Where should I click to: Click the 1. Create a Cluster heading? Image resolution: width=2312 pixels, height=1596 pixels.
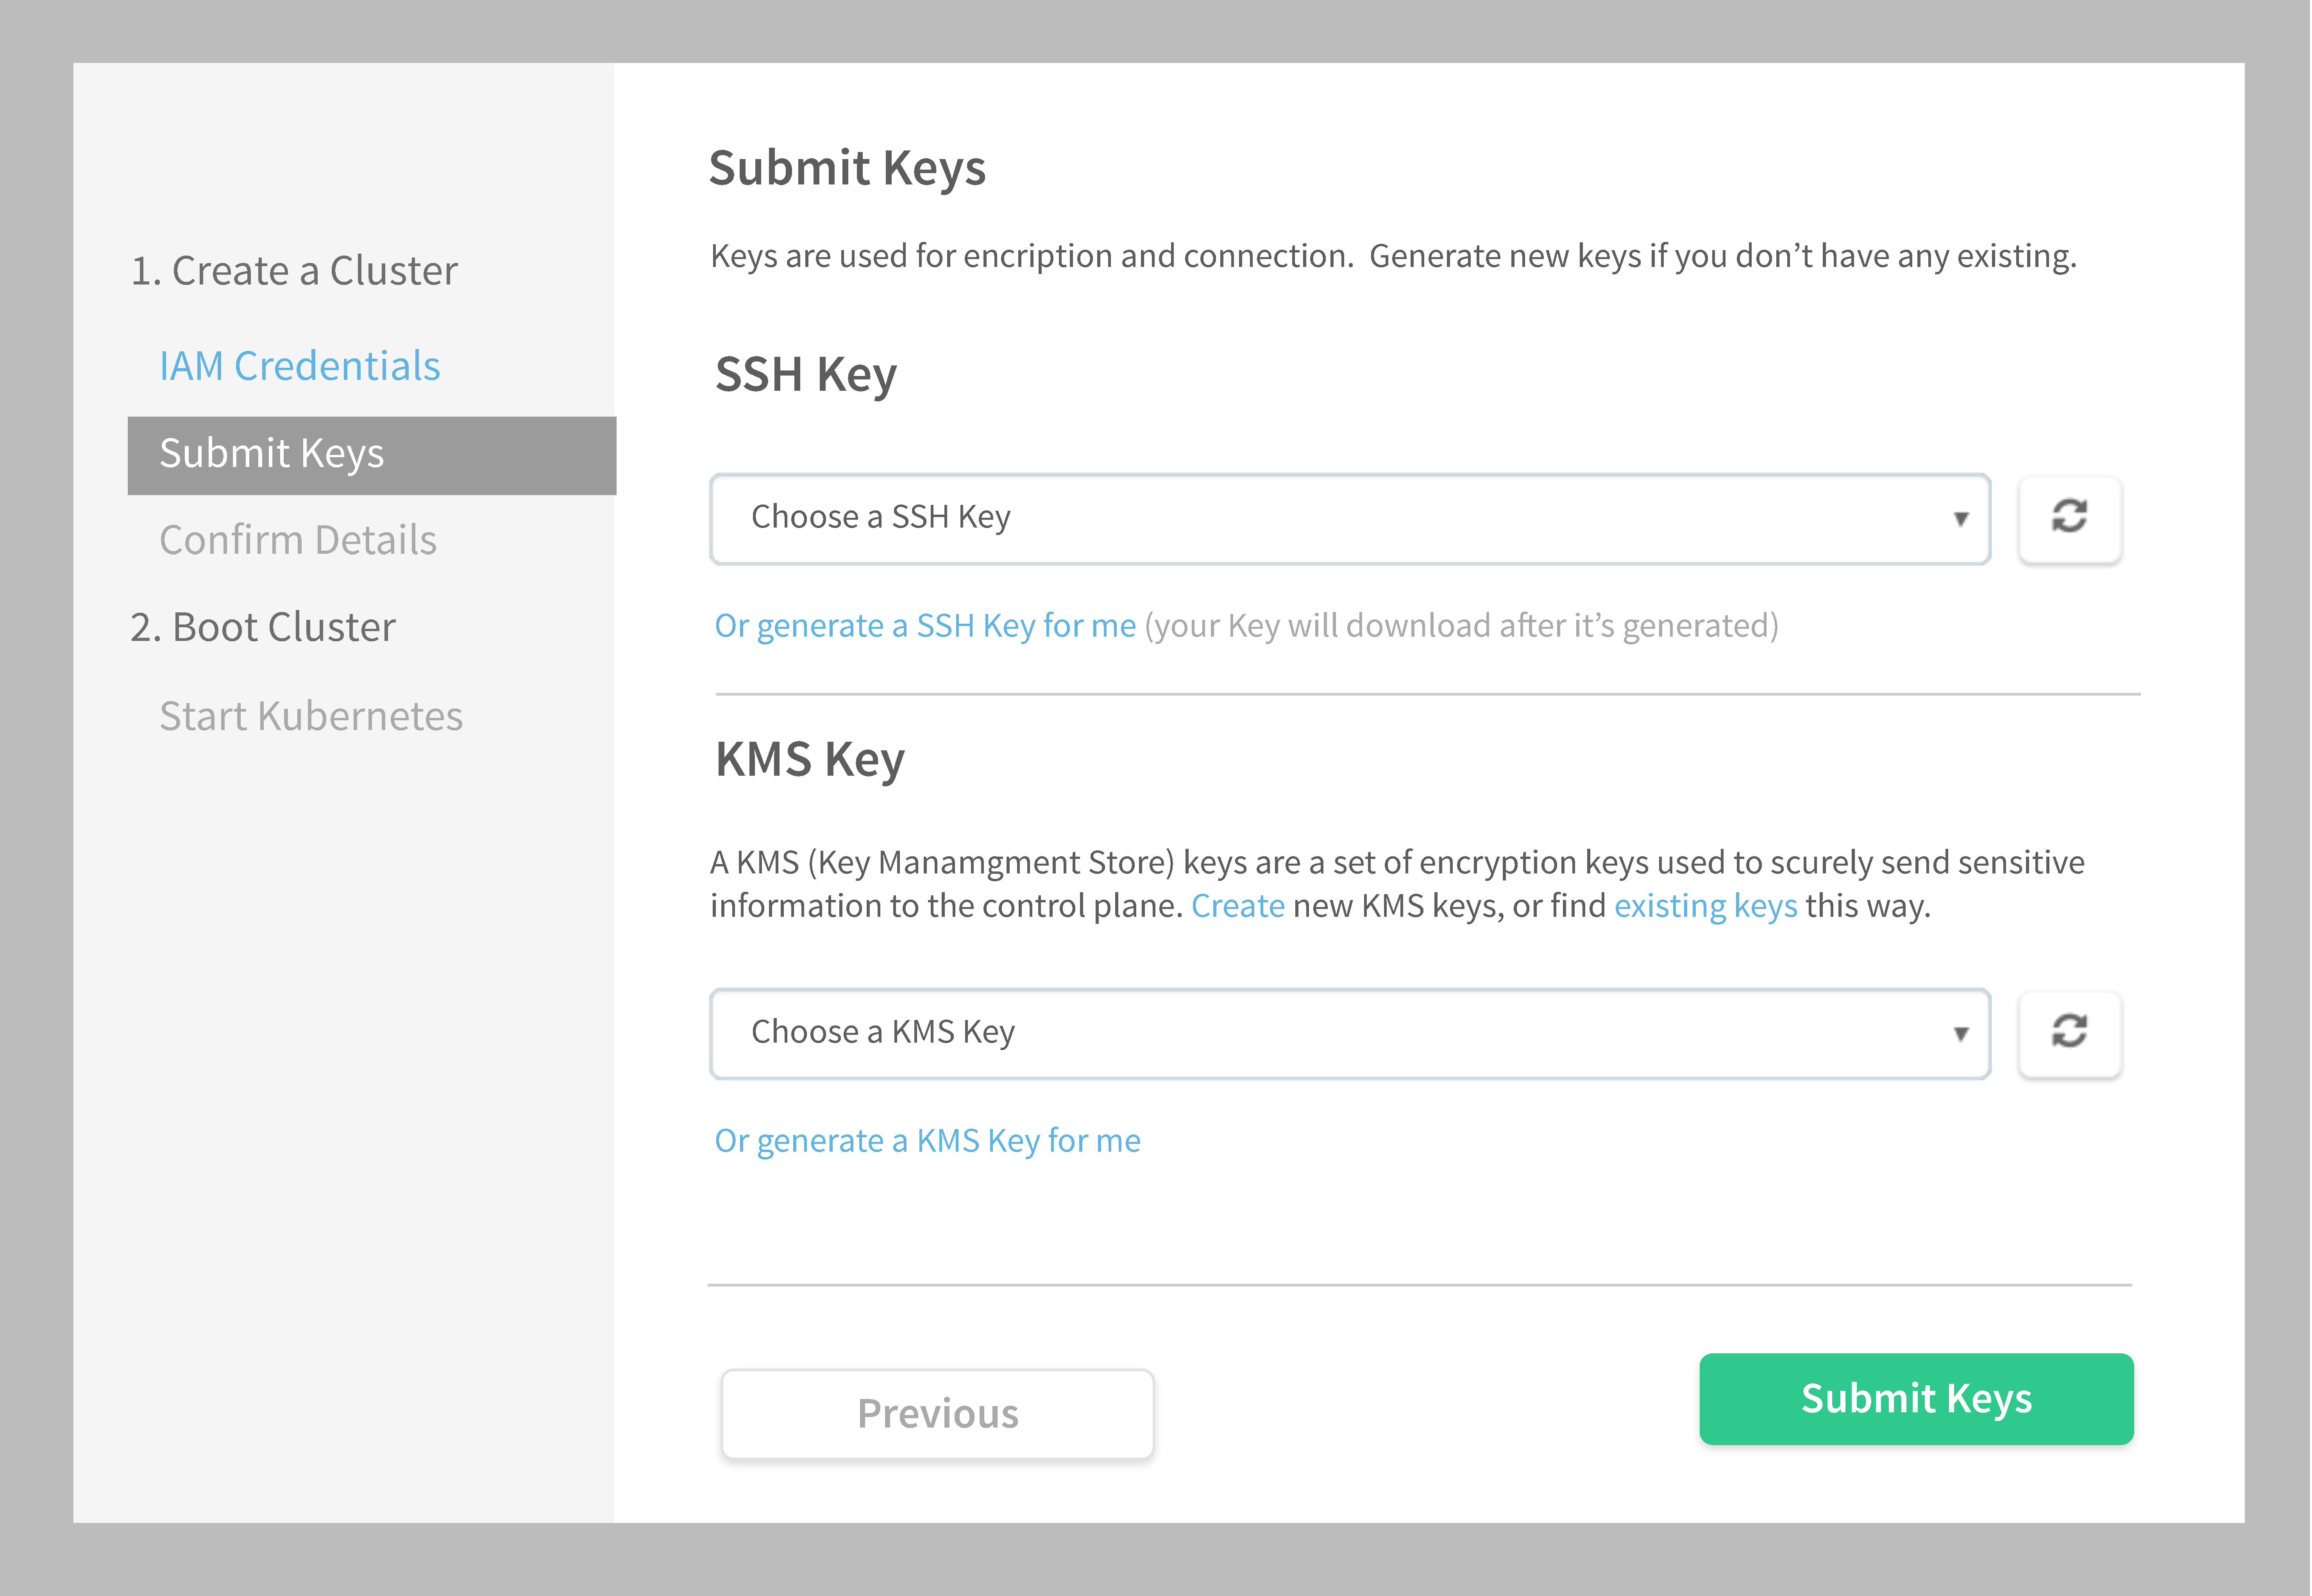pyautogui.click(x=294, y=271)
